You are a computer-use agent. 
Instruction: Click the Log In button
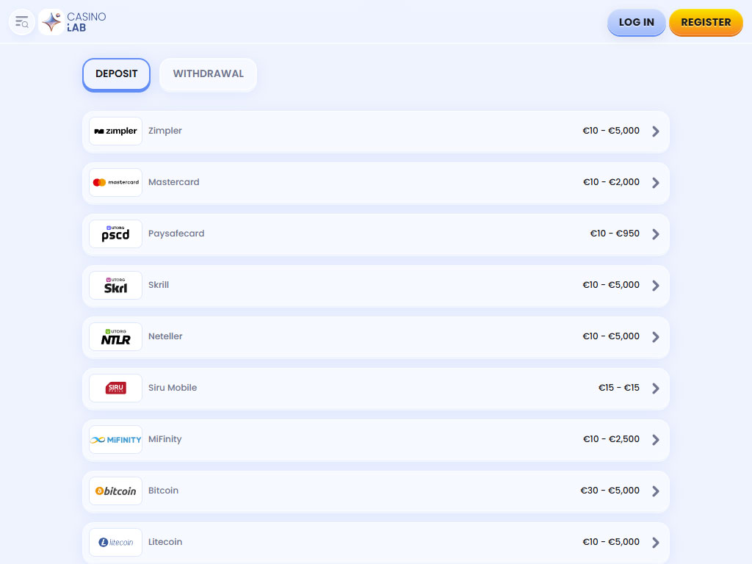[637, 22]
